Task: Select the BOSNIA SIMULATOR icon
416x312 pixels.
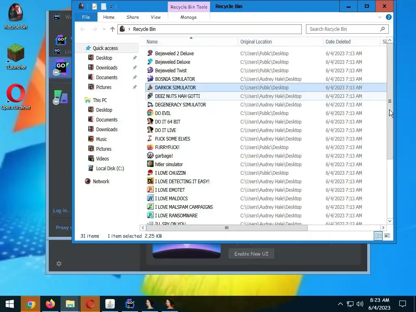Action: (150, 79)
